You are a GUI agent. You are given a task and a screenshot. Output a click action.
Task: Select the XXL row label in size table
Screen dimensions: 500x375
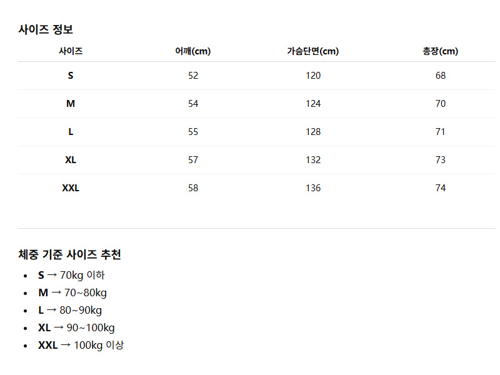(71, 188)
